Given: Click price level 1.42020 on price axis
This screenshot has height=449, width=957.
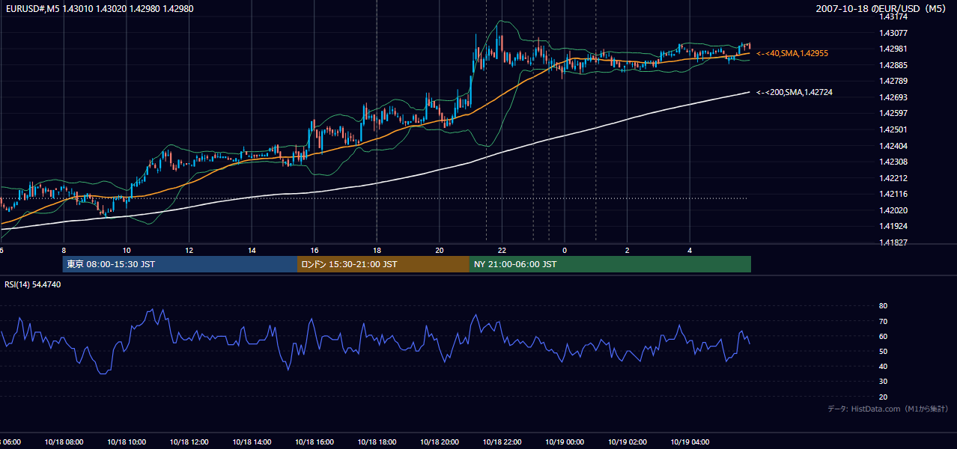Looking at the screenshot, I should [x=893, y=210].
